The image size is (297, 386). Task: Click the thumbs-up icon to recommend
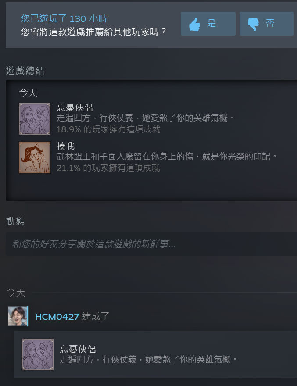[194, 24]
